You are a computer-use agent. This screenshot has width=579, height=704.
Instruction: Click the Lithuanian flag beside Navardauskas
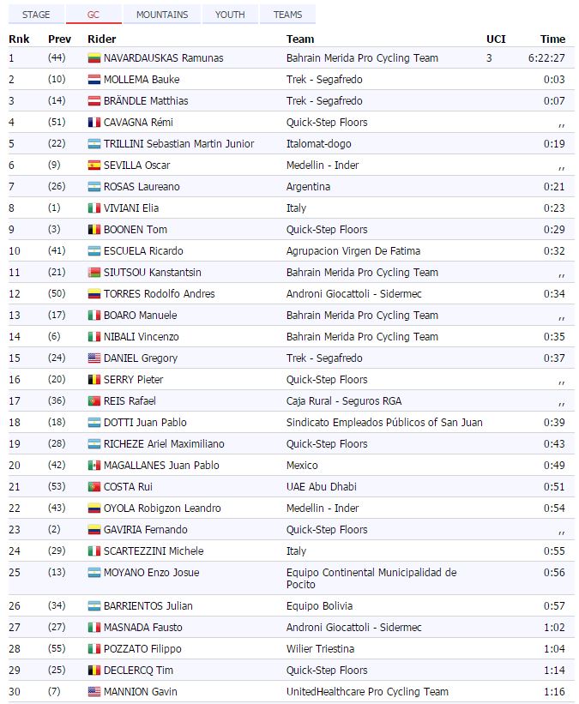tap(94, 58)
